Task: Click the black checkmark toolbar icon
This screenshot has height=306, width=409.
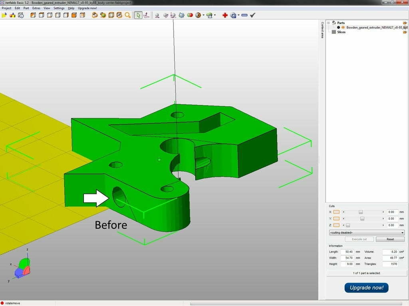Action: (x=253, y=15)
